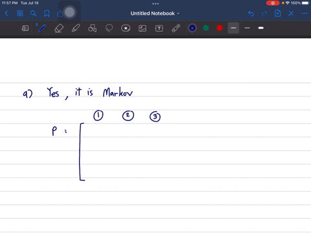
Task: Open the search tool
Action: [33, 14]
